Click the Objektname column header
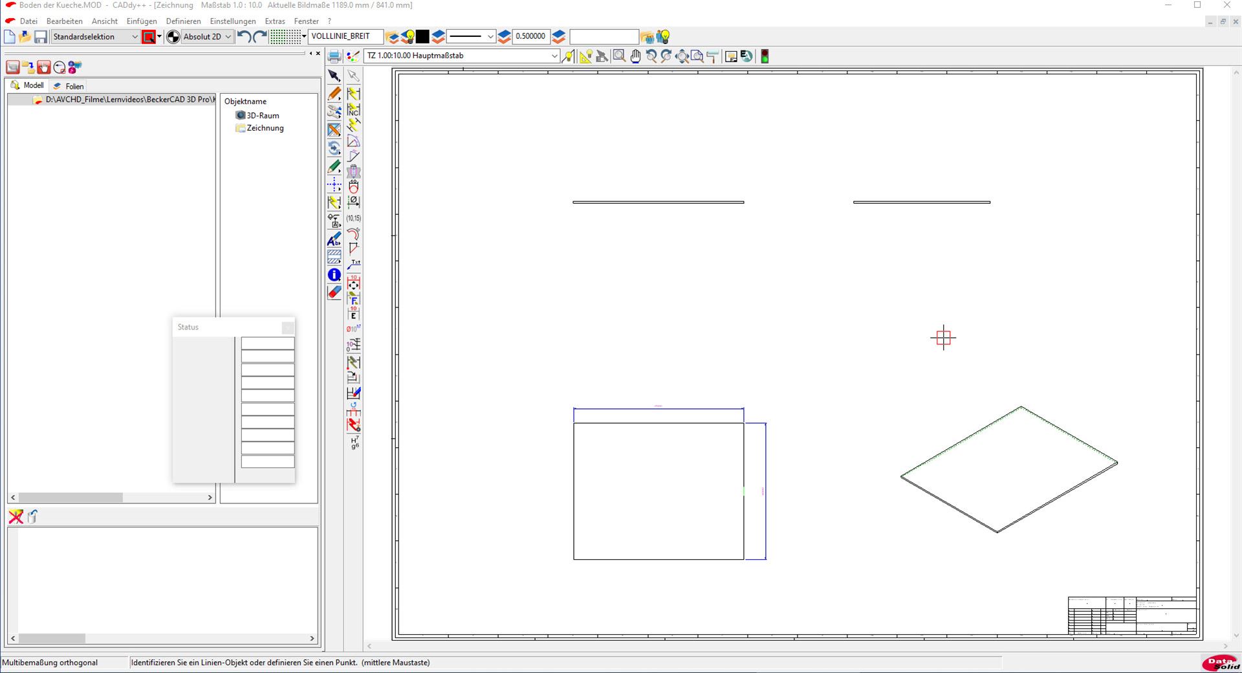Image resolution: width=1242 pixels, height=673 pixels. (245, 102)
